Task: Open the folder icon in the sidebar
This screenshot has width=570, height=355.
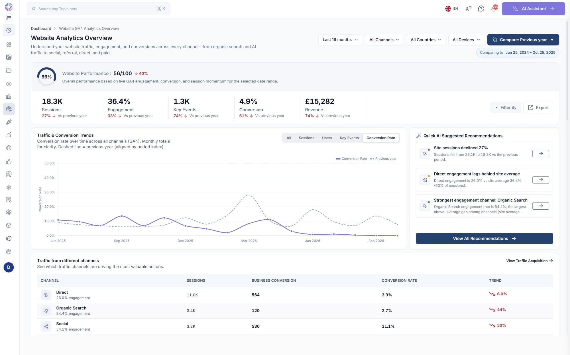Action: pyautogui.click(x=9, y=70)
